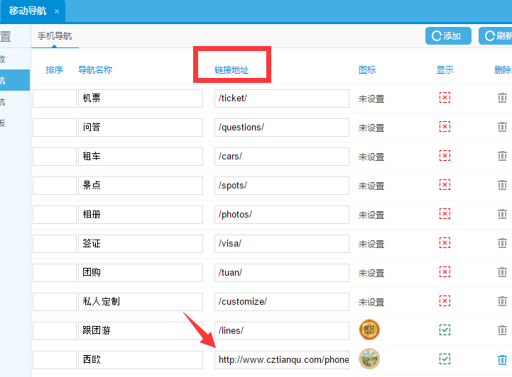Remove the 私人定制 row
This screenshot has width=512, height=377.
(x=502, y=301)
